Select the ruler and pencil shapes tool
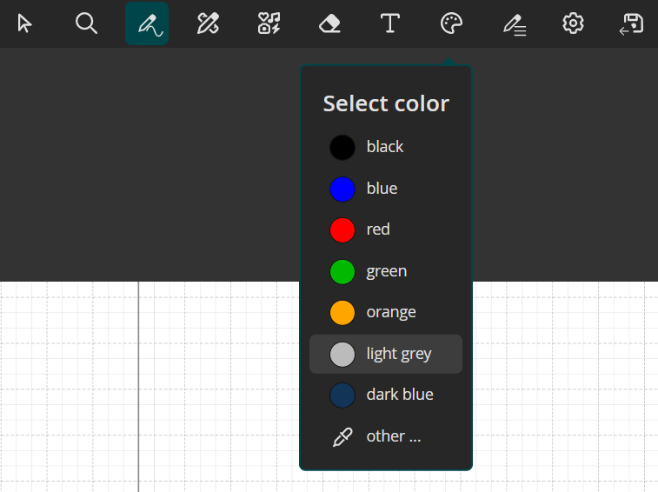This screenshot has width=658, height=492. (208, 23)
